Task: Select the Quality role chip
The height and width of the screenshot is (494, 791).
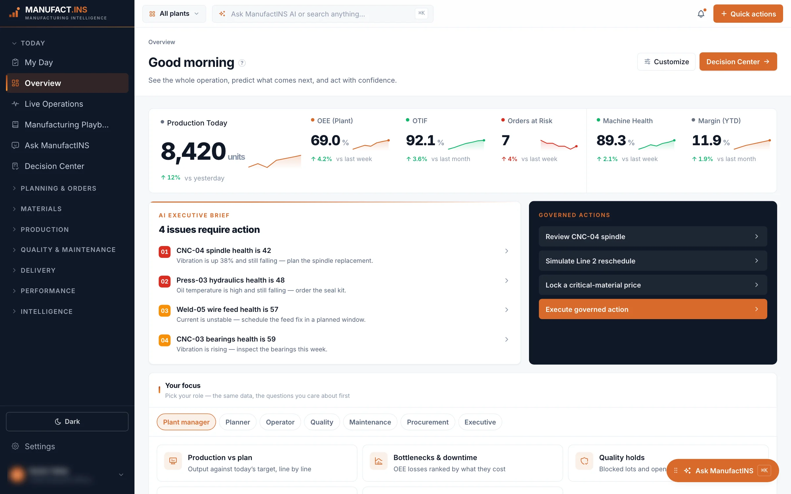Action: click(x=322, y=422)
